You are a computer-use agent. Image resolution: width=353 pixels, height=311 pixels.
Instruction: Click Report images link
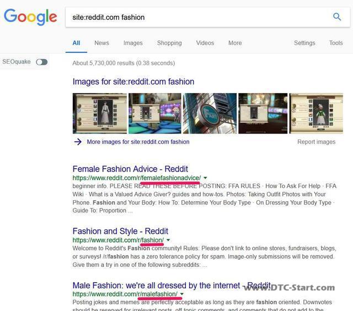pos(316,142)
